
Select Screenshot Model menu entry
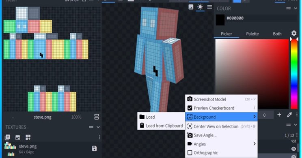(222, 99)
